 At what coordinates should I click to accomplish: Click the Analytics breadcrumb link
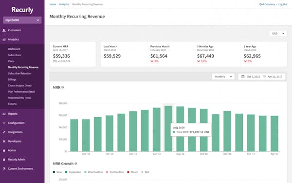(x=64, y=4)
